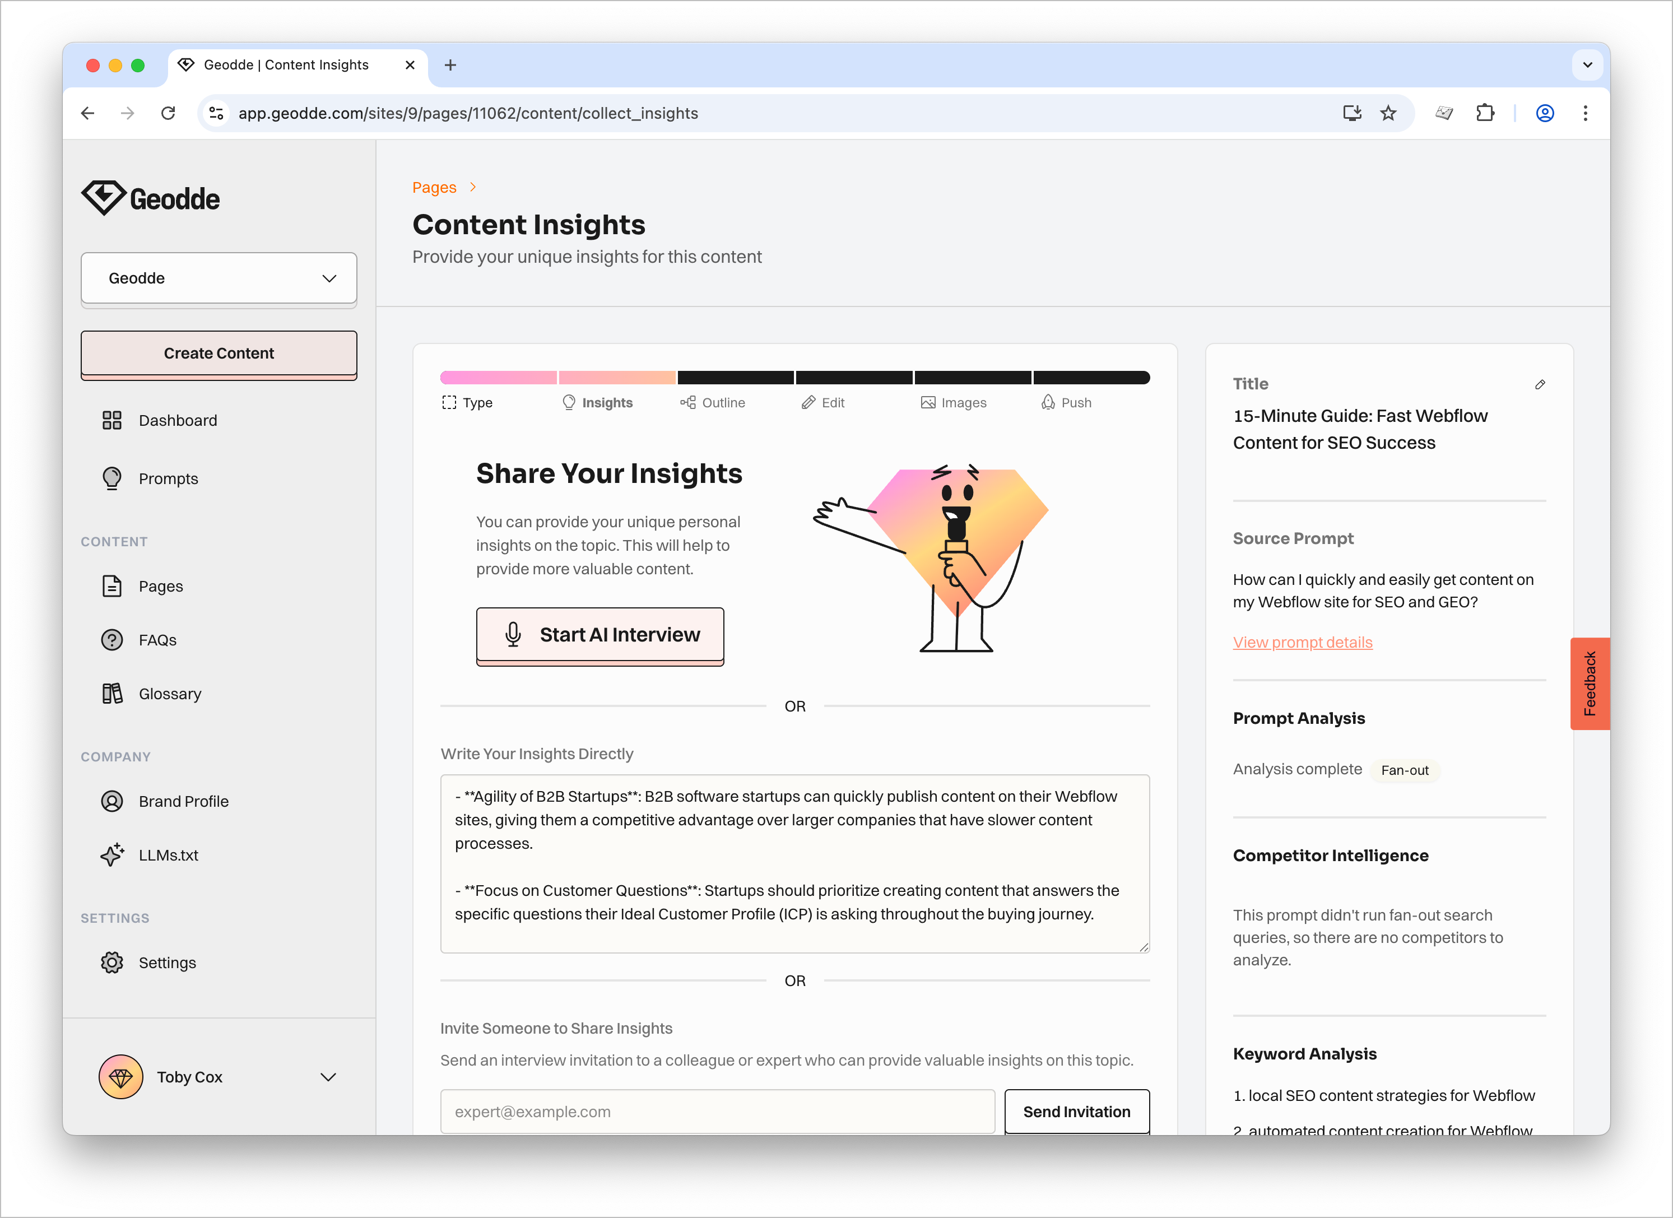Click the Glossary books icon

[111, 694]
